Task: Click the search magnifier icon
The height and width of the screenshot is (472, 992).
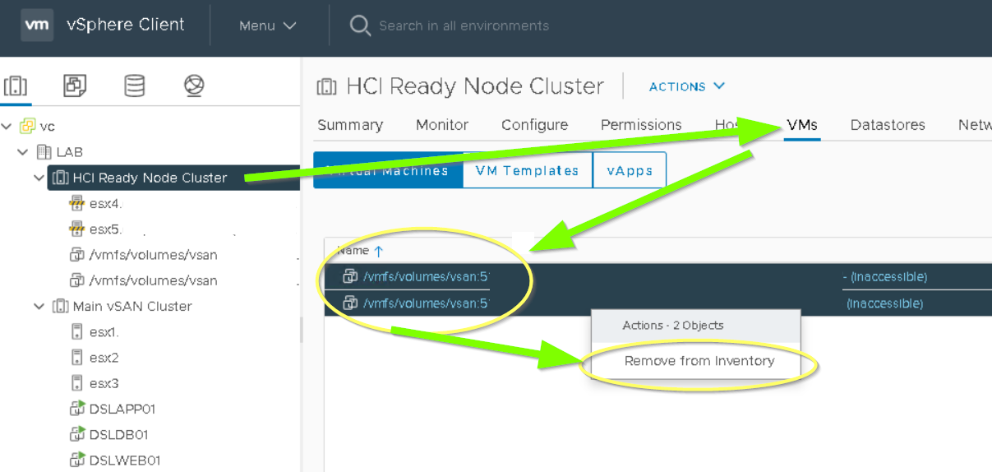Action: (360, 25)
